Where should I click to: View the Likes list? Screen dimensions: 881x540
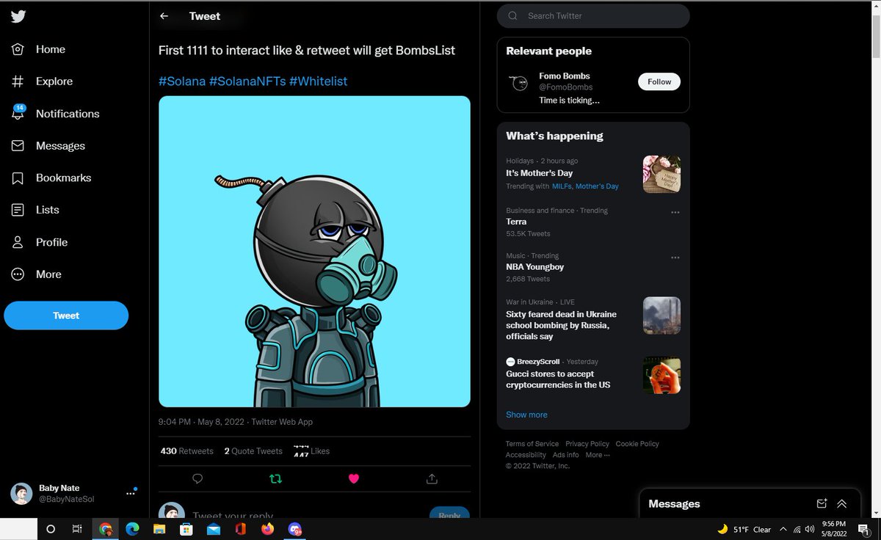(x=311, y=451)
